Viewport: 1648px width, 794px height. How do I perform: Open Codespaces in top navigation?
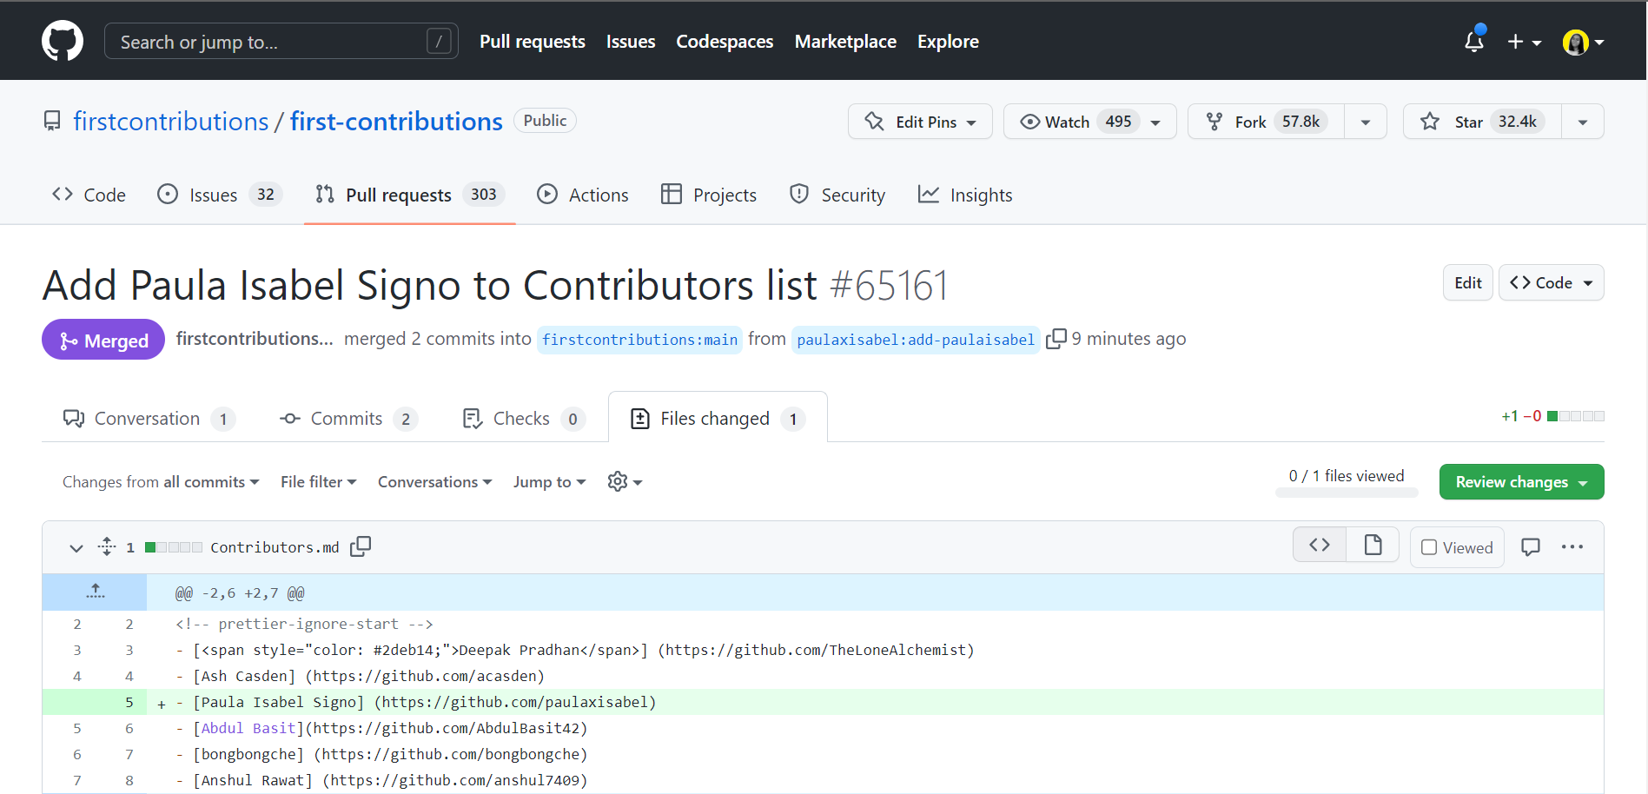coord(725,41)
